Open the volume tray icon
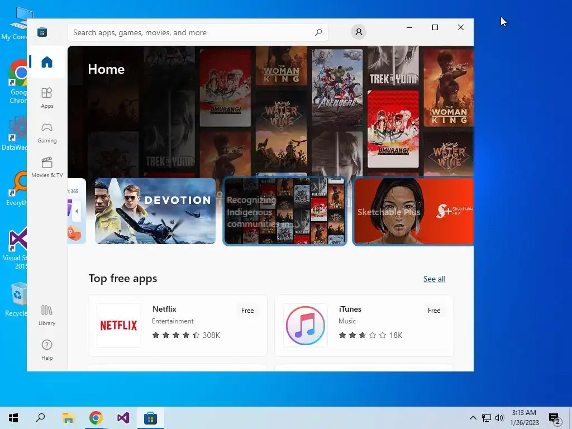The width and height of the screenshot is (572, 429). [499, 418]
